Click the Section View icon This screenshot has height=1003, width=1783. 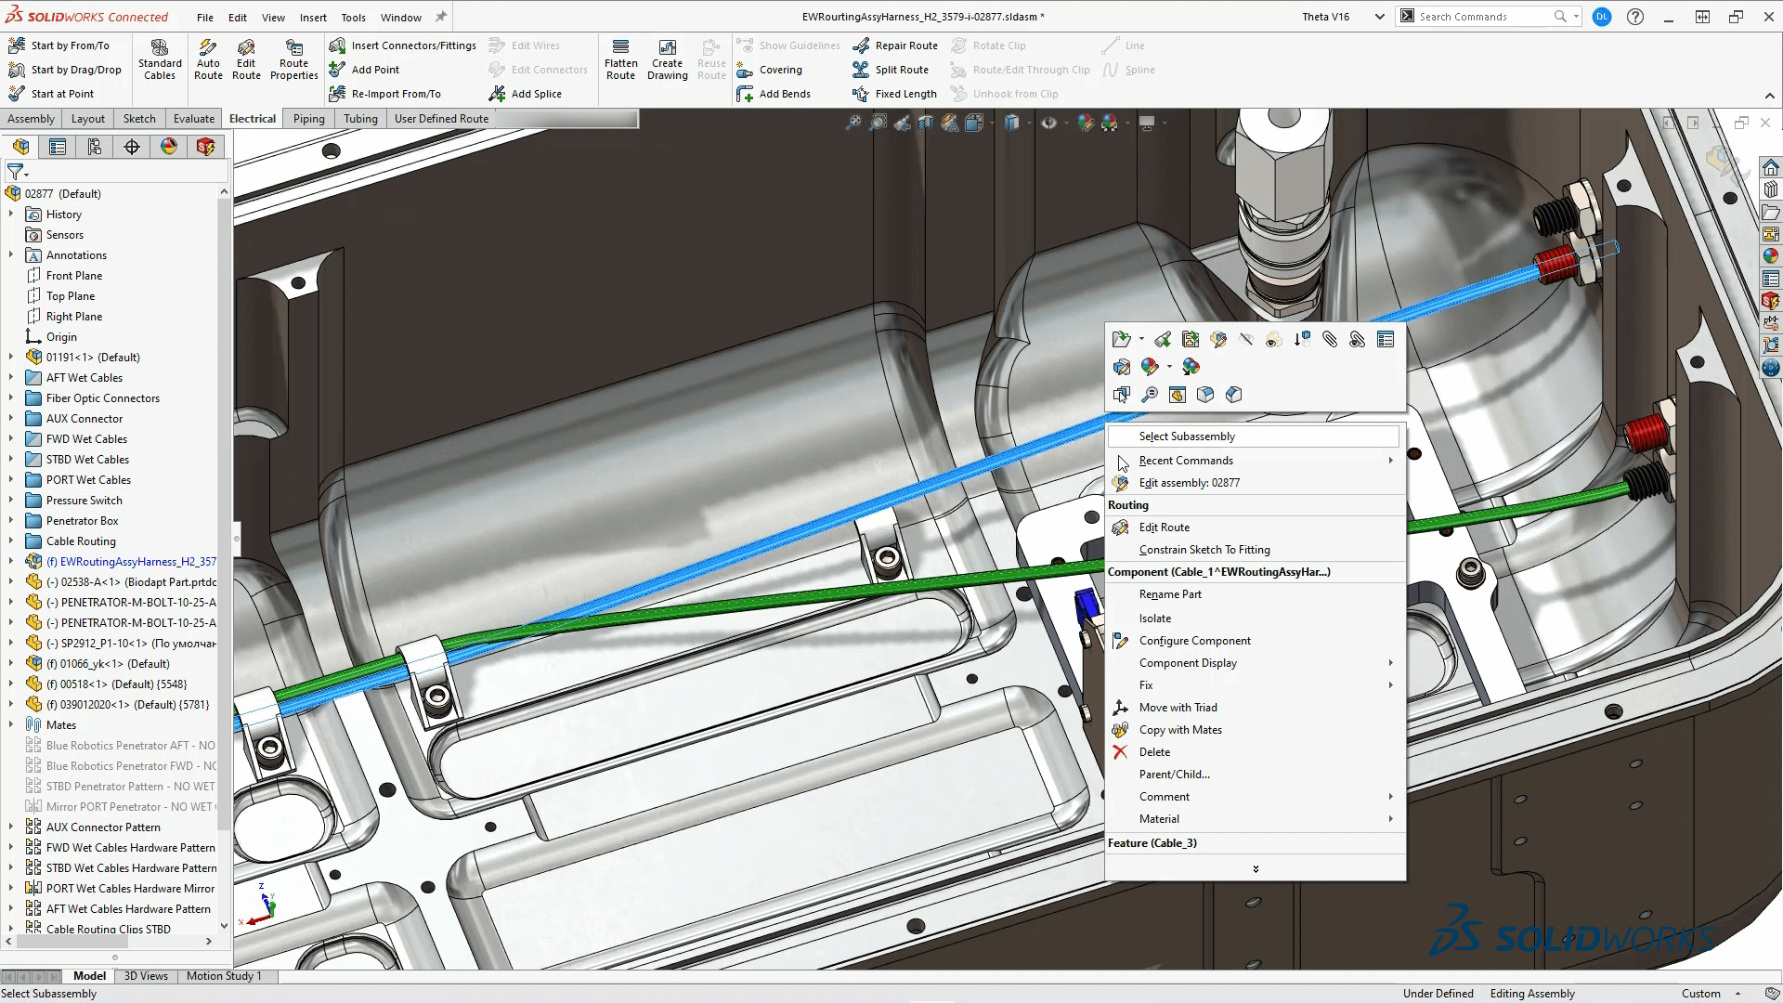click(x=926, y=123)
